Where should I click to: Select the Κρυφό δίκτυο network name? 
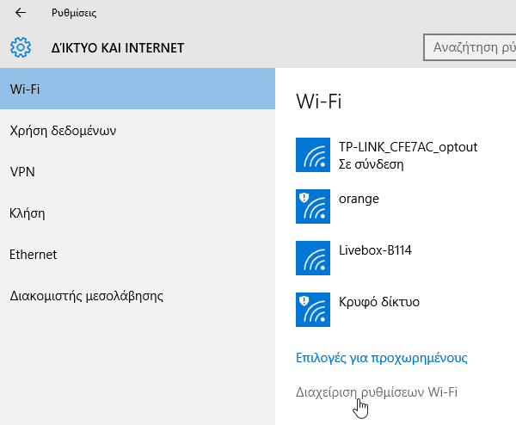(x=379, y=302)
